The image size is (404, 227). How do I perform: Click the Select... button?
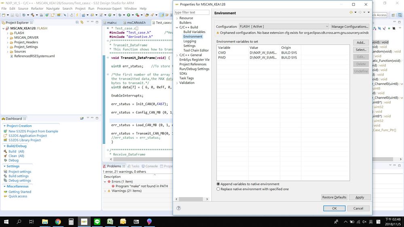point(361,50)
